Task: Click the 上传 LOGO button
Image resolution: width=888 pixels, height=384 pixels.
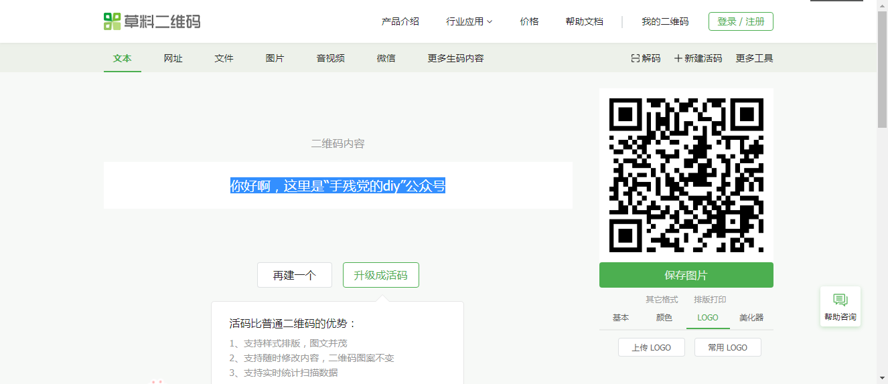Action: point(652,347)
